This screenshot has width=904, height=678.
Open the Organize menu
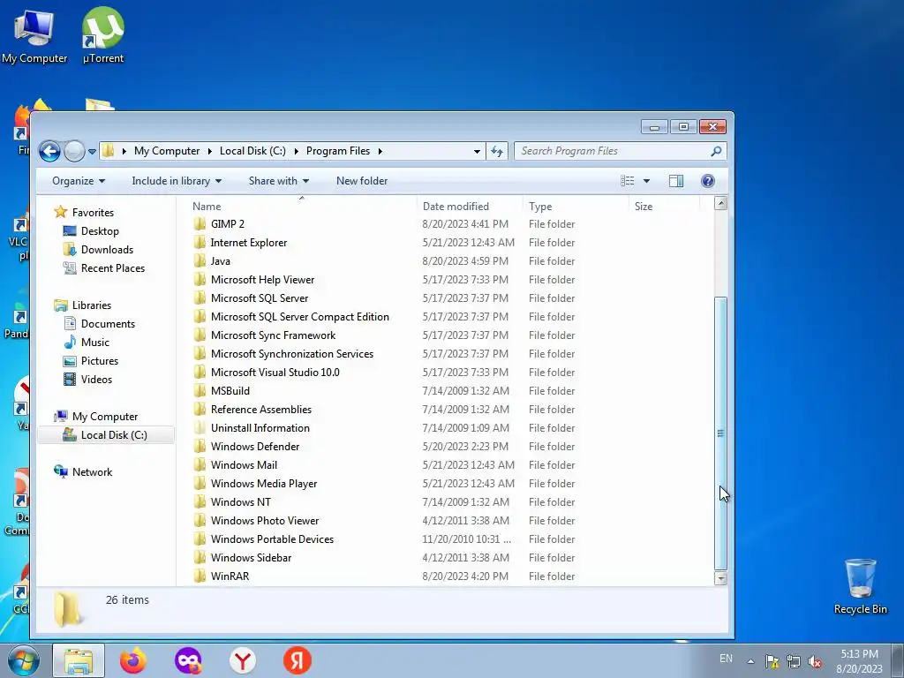[x=79, y=181]
